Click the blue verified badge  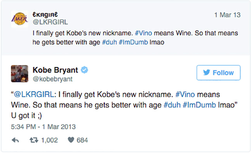click(85, 70)
